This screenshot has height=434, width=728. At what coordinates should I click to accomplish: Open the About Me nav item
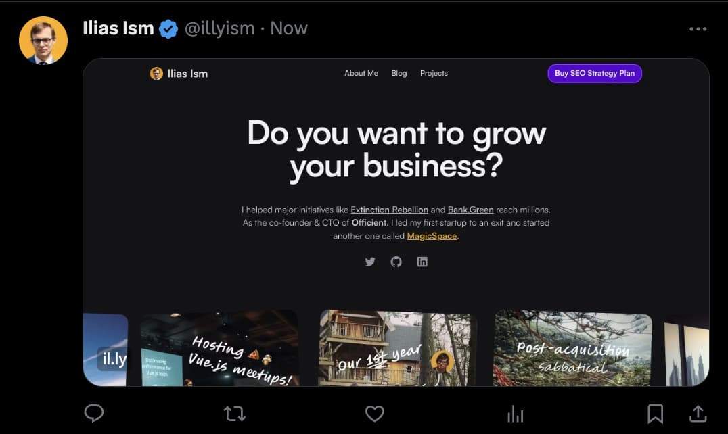point(361,73)
